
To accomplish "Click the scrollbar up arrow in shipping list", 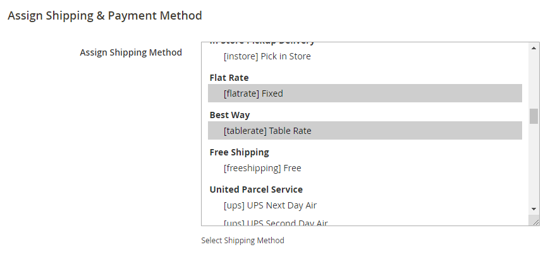I will (534, 47).
